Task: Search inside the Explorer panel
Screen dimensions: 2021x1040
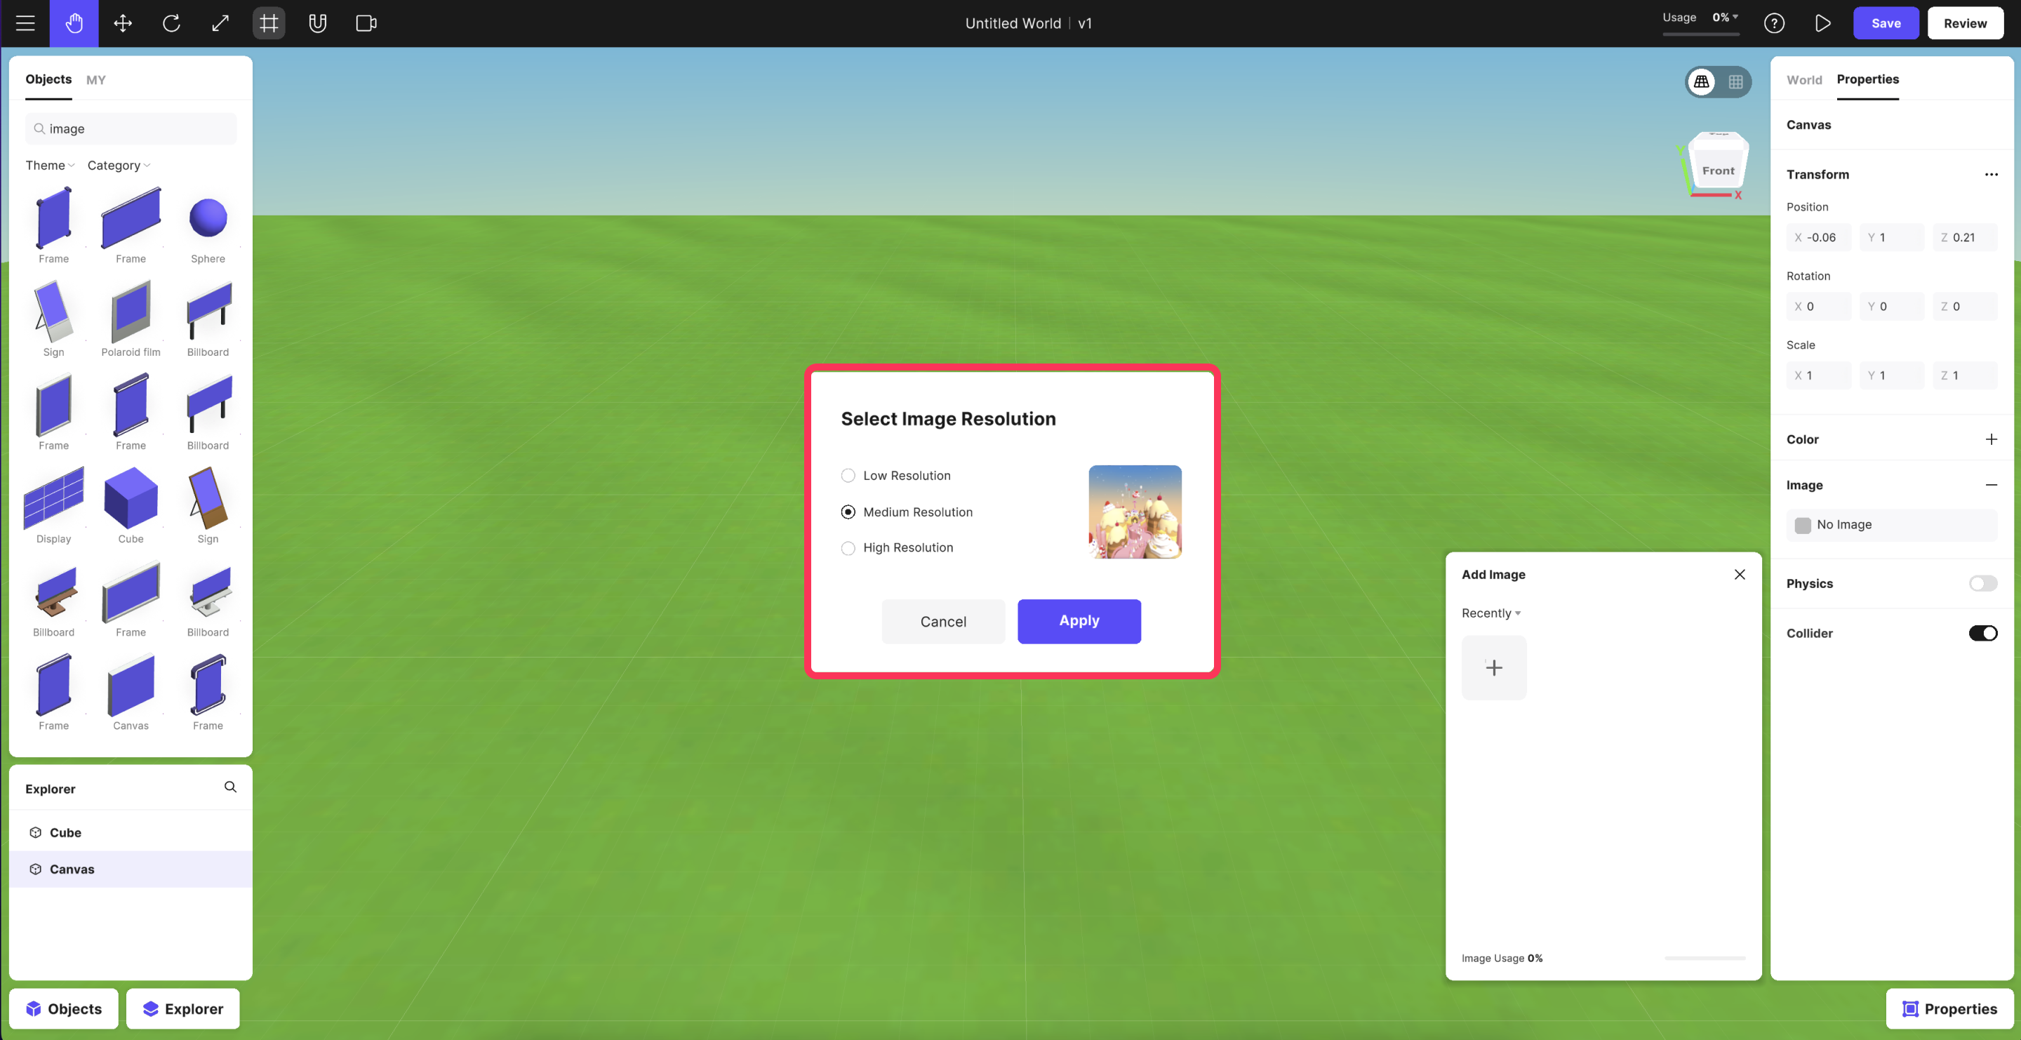Action: 230,787
